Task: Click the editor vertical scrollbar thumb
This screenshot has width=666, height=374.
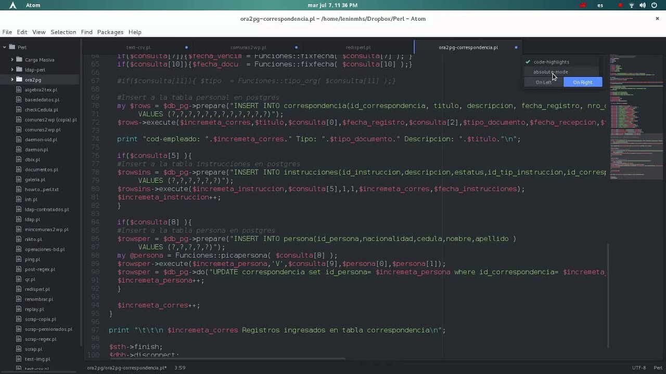Action: tap(608, 296)
